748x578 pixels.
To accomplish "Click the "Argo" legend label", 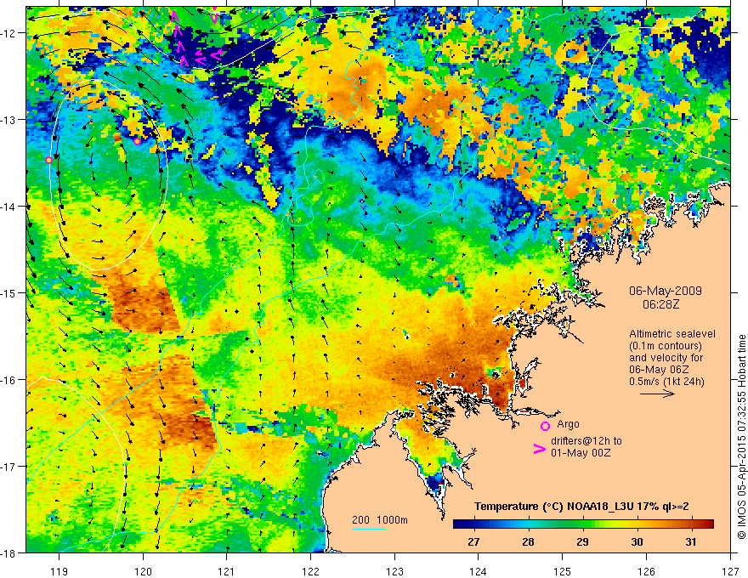I will (568, 424).
